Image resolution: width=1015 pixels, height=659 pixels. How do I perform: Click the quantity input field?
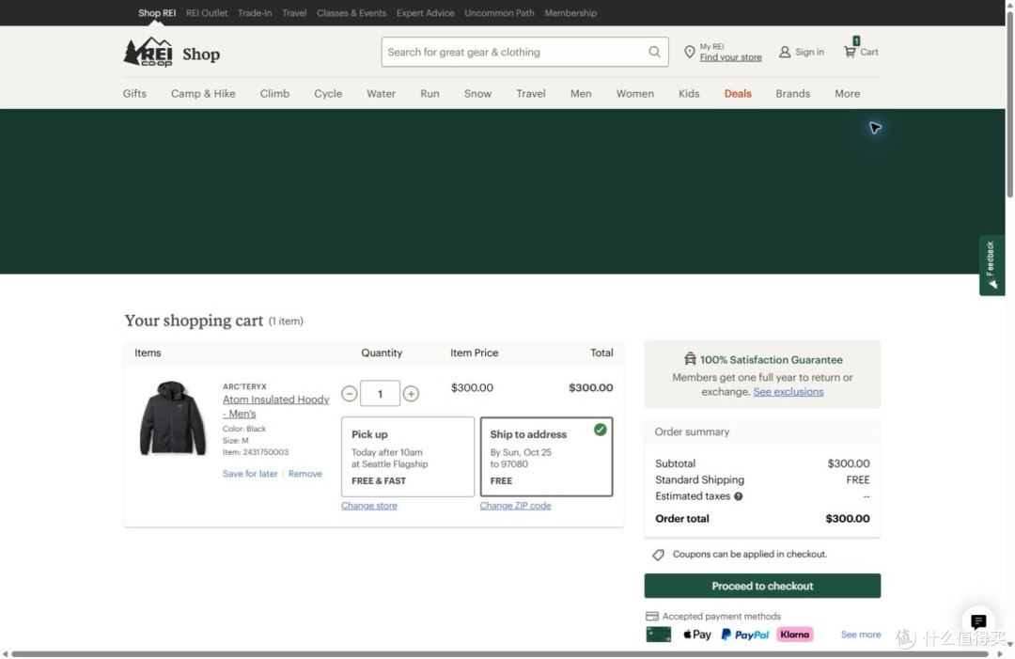(380, 394)
